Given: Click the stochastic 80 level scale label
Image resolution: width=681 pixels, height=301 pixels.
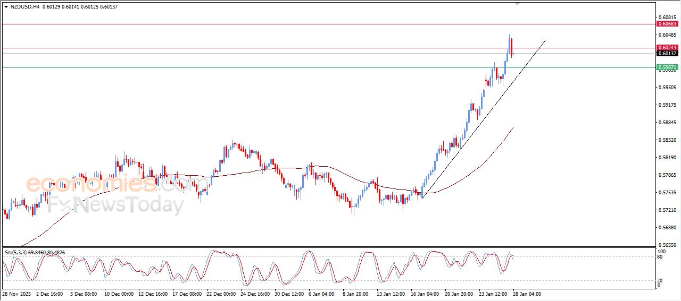Looking at the screenshot, I should point(661,257).
